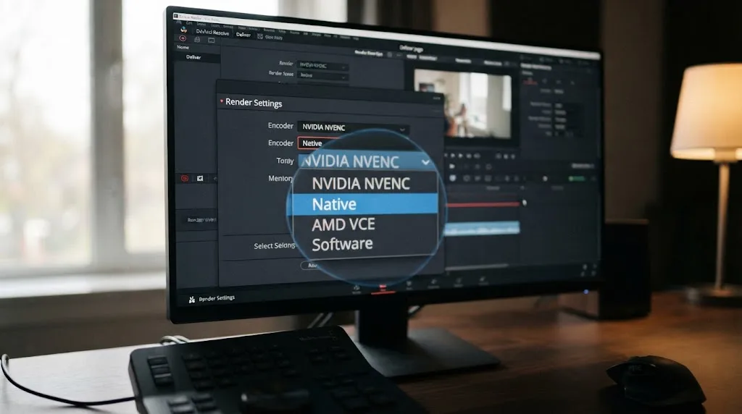Open the Render Speed dropdown
Viewport: 742px width, 414px height.
pos(323,75)
